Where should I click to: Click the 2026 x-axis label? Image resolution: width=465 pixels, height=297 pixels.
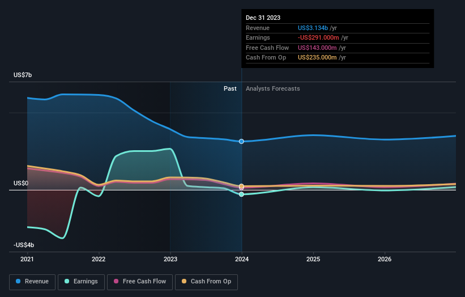tap(385, 260)
